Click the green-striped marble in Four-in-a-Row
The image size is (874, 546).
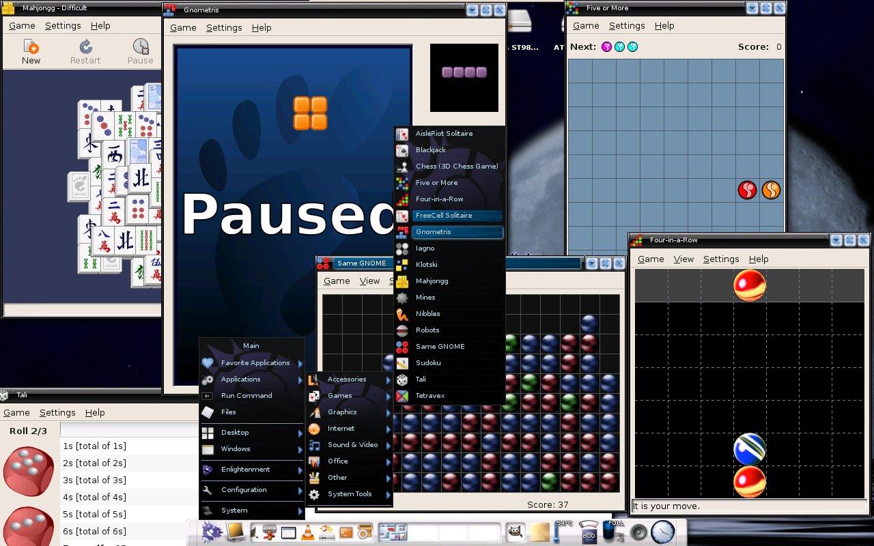749,449
